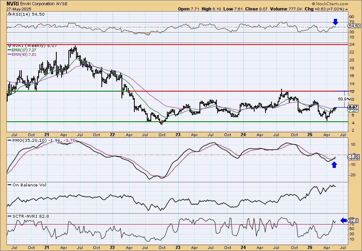Viewport: 362px width, 251px height.
Task: Select the Enviri Corporation company name
Action: (x=37, y=4)
